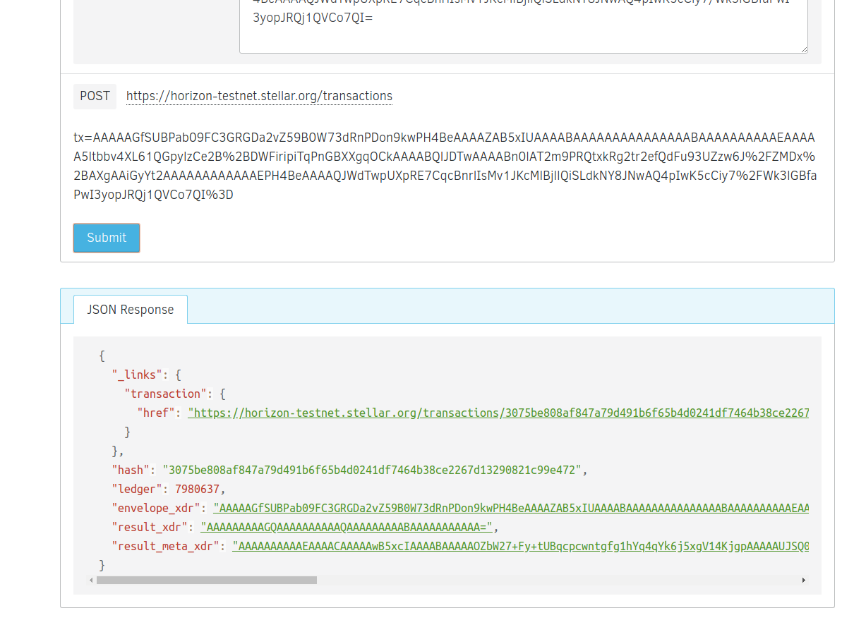Click the scroll right arrow in JSON panel
This screenshot has height=632, width=866.
pos(803,580)
